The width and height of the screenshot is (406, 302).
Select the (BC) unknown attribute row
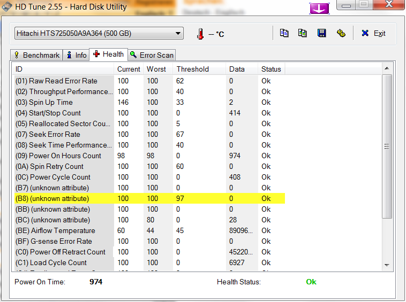(x=149, y=220)
